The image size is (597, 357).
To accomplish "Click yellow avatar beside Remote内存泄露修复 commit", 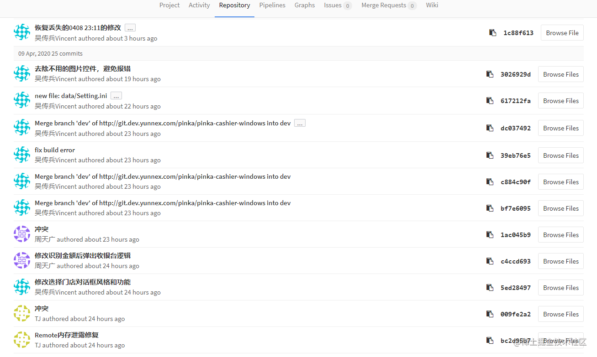I will pos(22,340).
